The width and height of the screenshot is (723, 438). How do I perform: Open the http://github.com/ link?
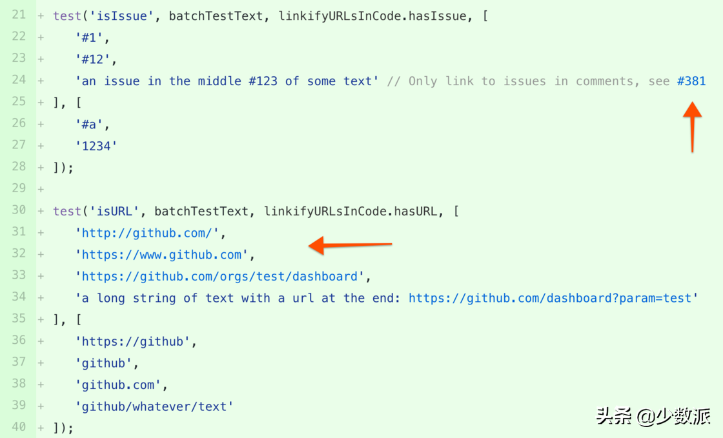(147, 233)
